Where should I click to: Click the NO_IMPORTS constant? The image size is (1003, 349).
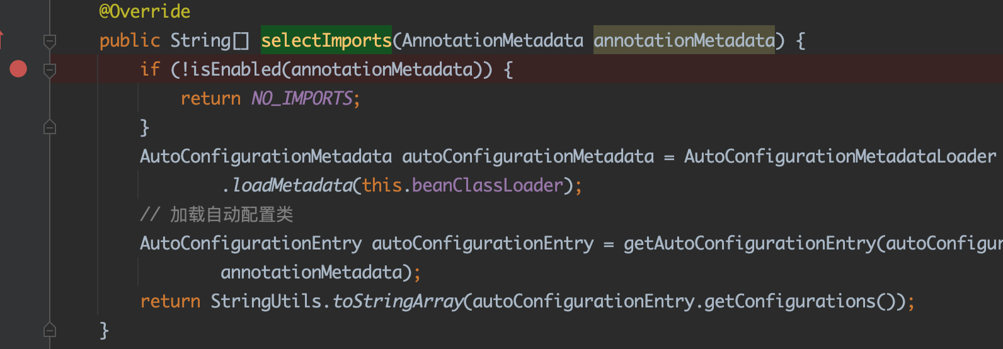point(302,98)
